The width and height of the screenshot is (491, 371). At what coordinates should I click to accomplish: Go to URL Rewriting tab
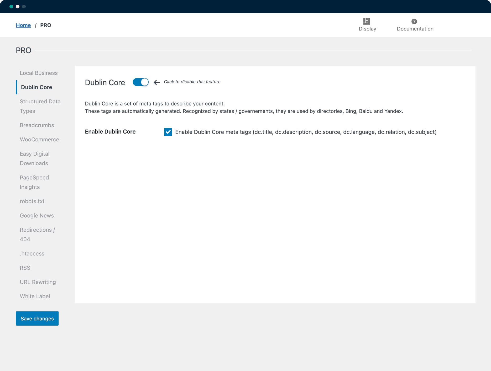tap(38, 282)
